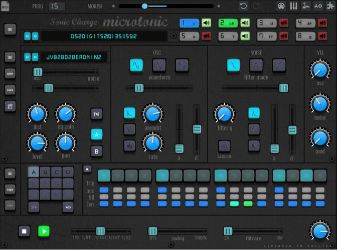Click the edit ALL button
This screenshot has width=337, height=250.
coord(10,106)
